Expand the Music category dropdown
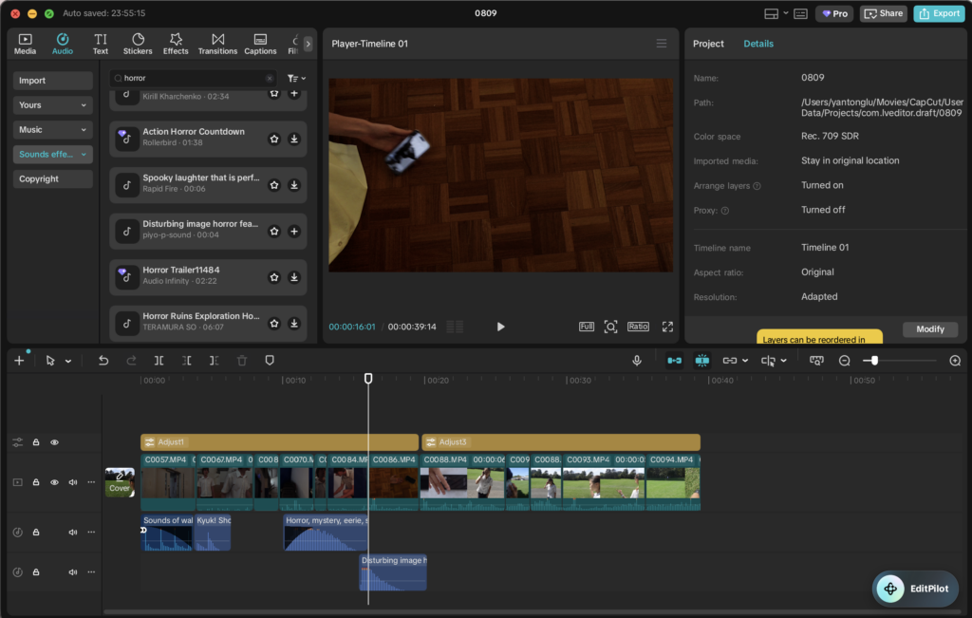Viewport: 972px width, 618px height. pos(53,129)
